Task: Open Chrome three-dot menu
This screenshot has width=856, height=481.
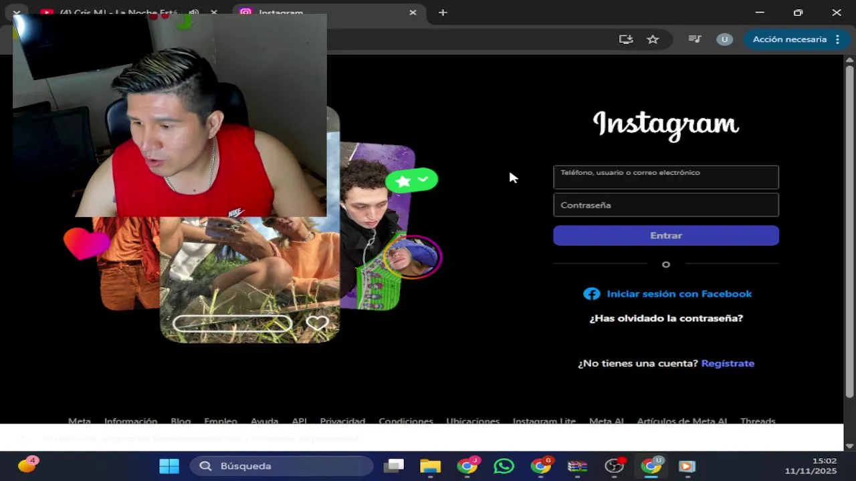Action: pos(837,39)
